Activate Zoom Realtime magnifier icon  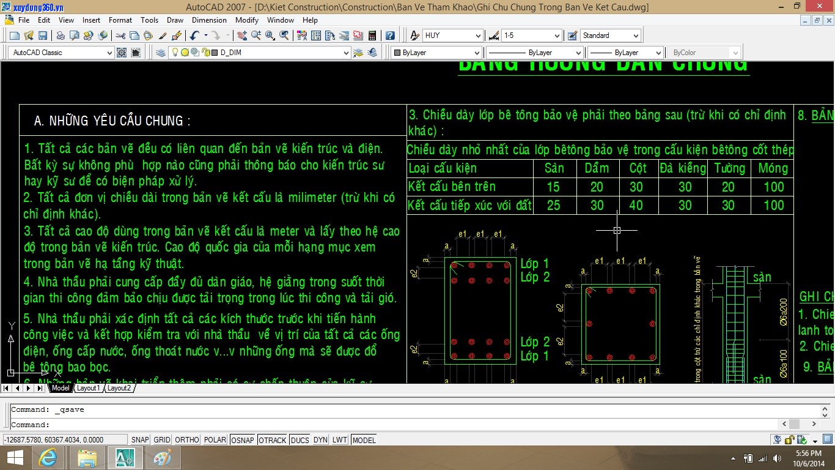[256, 35]
